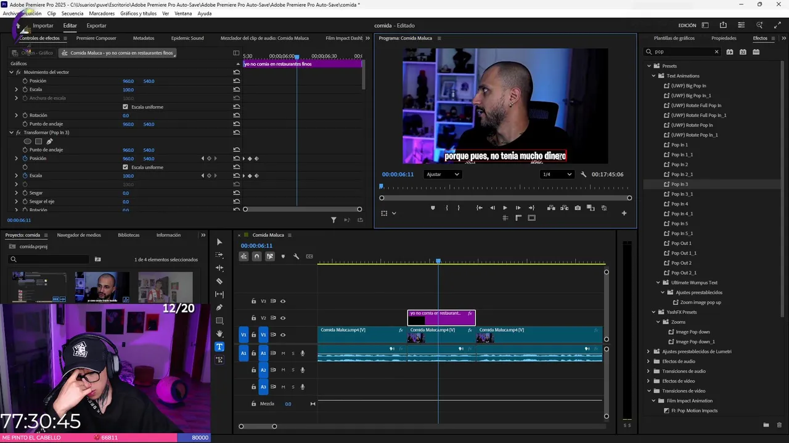Click the Mezcla volume value 0.0
The image size is (789, 443).
tap(288, 404)
